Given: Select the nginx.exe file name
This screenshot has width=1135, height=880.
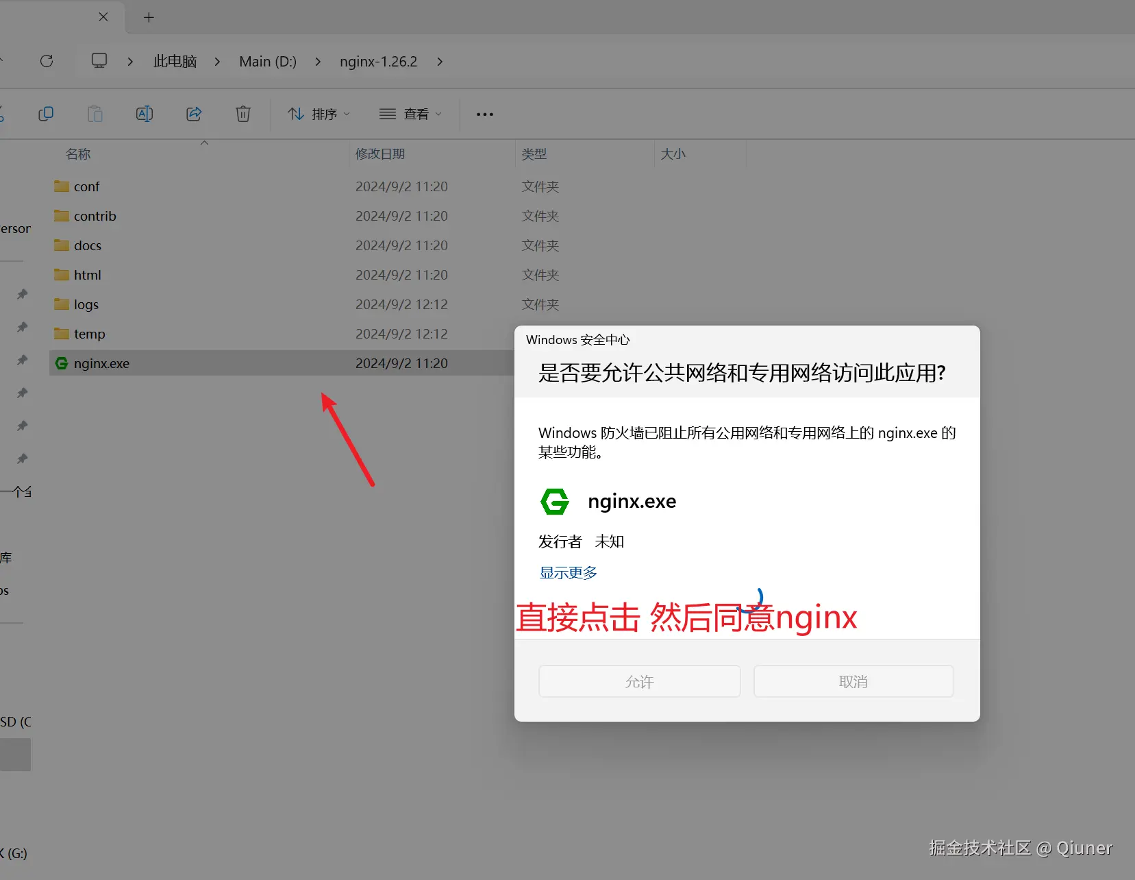Looking at the screenshot, I should coord(101,364).
